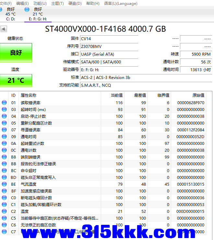Click status orb of row BB 报告的无法修正错误
This screenshot has width=214, height=240.
(x=4, y=164)
